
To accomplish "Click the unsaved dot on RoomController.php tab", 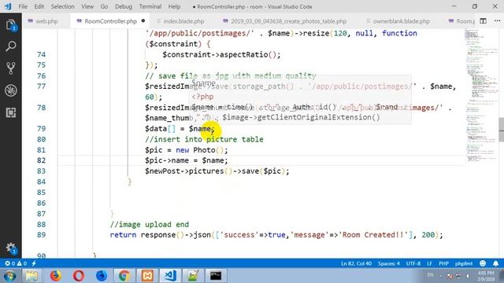I will [143, 21].
